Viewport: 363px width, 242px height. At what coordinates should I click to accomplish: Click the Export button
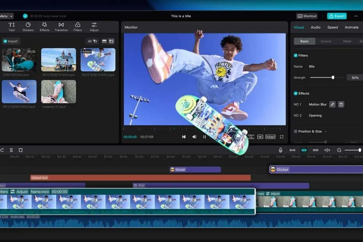337,16
